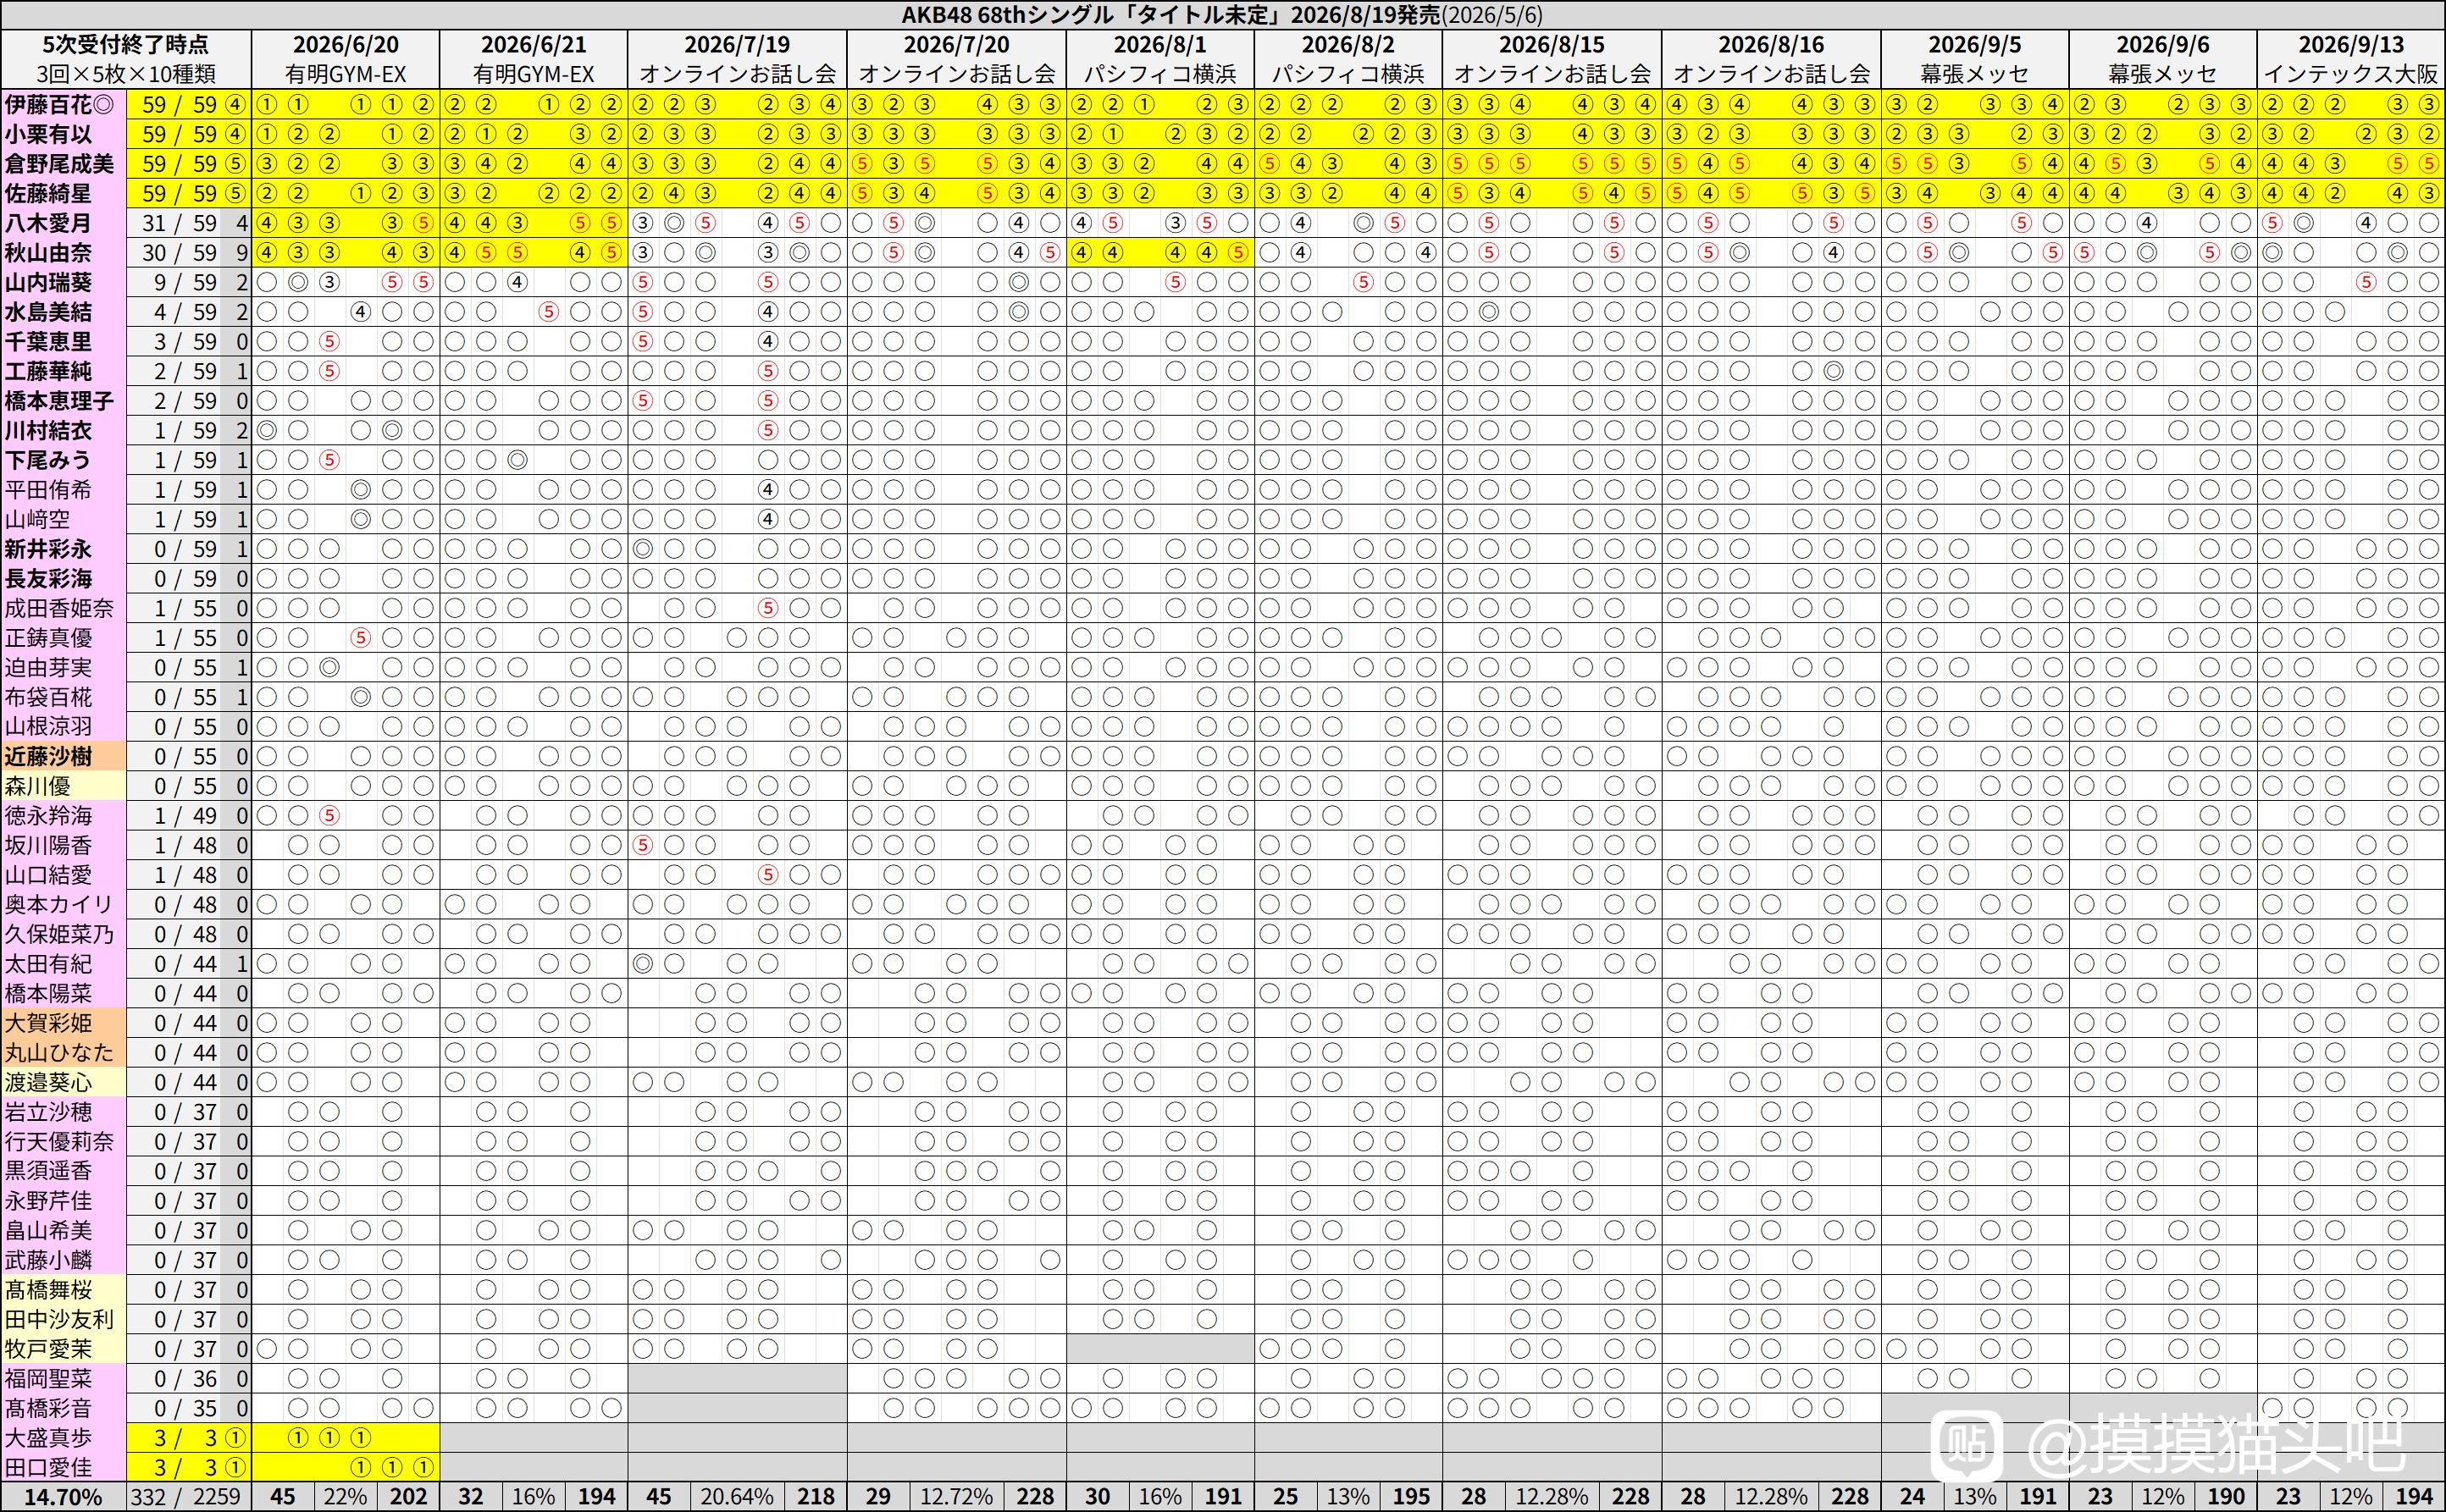Select member name 成田香姫奈

60,608
